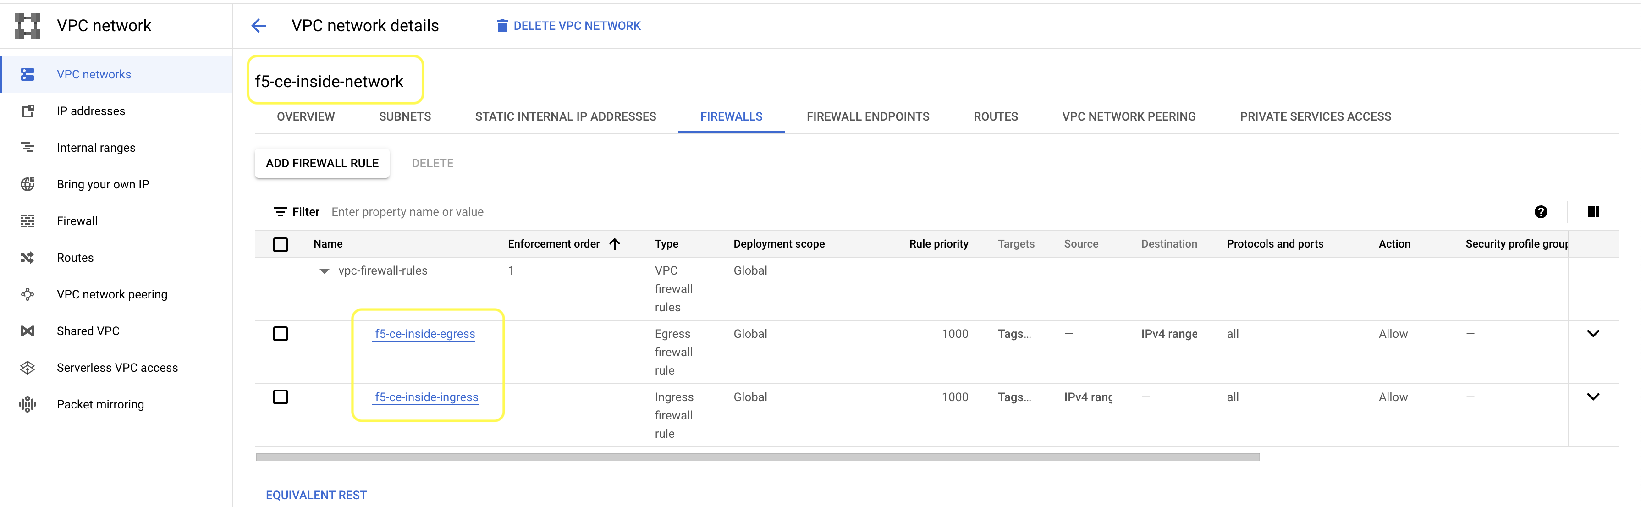The height and width of the screenshot is (507, 1641).
Task: Click the Firewall sidebar icon
Action: click(x=28, y=221)
